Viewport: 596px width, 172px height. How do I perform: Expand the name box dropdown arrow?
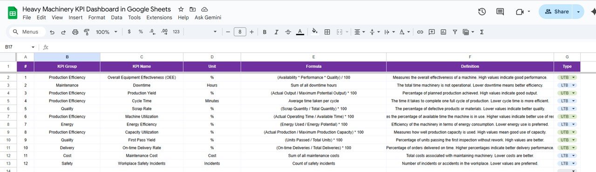pyautogui.click(x=33, y=47)
